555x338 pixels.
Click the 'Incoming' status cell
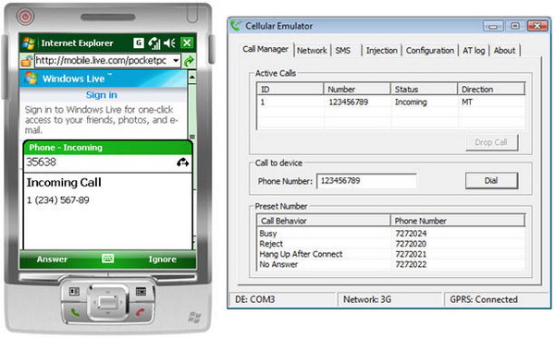(x=411, y=103)
